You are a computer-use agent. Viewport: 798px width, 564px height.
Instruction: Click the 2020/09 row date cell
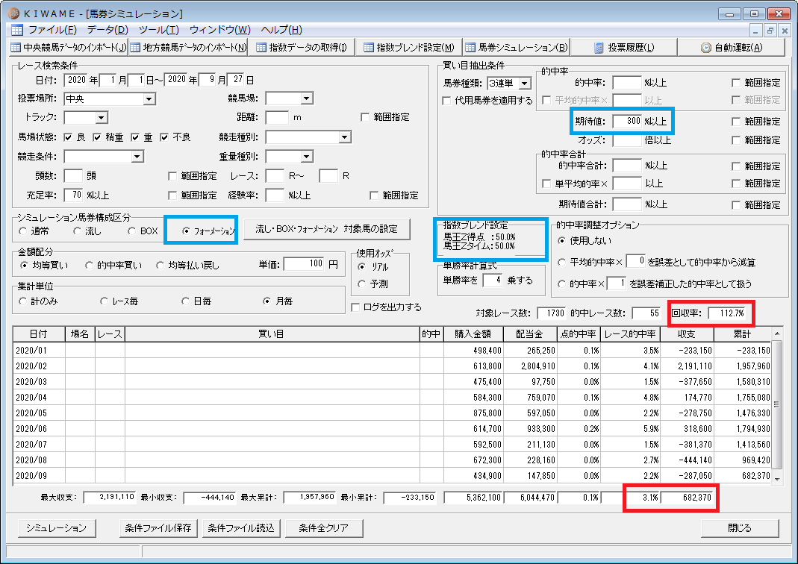pos(39,475)
